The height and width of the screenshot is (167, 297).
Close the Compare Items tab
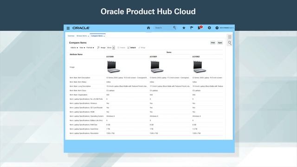pyautogui.click(x=104, y=36)
